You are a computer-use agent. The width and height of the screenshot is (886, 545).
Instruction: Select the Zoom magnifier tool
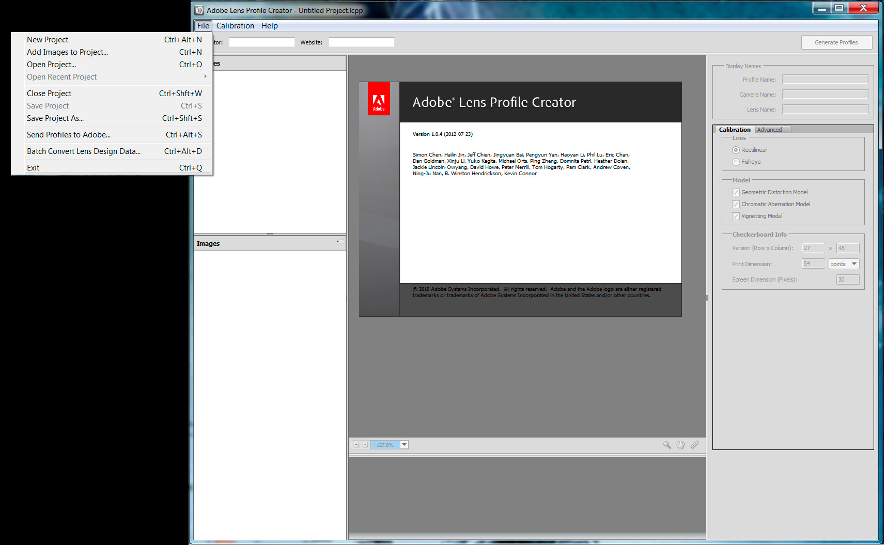tap(667, 445)
